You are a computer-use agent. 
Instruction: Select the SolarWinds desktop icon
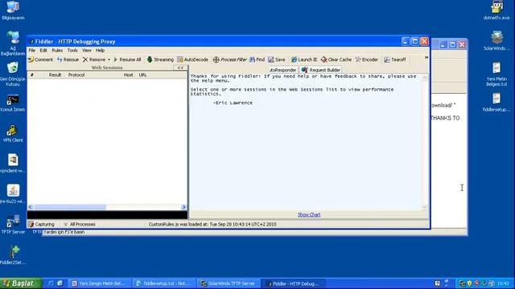(x=496, y=41)
